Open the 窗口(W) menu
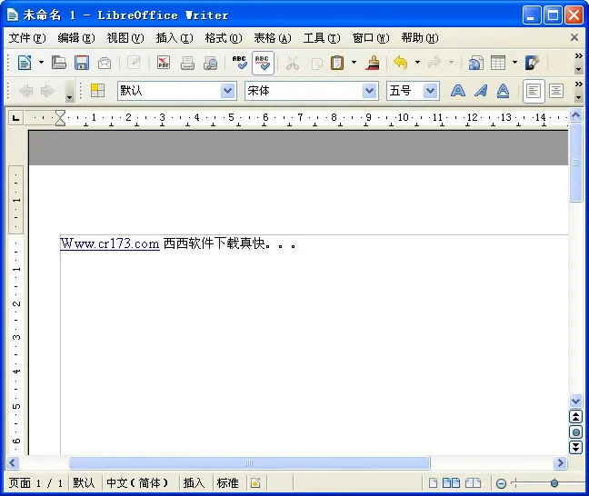The height and width of the screenshot is (496, 589). (371, 38)
